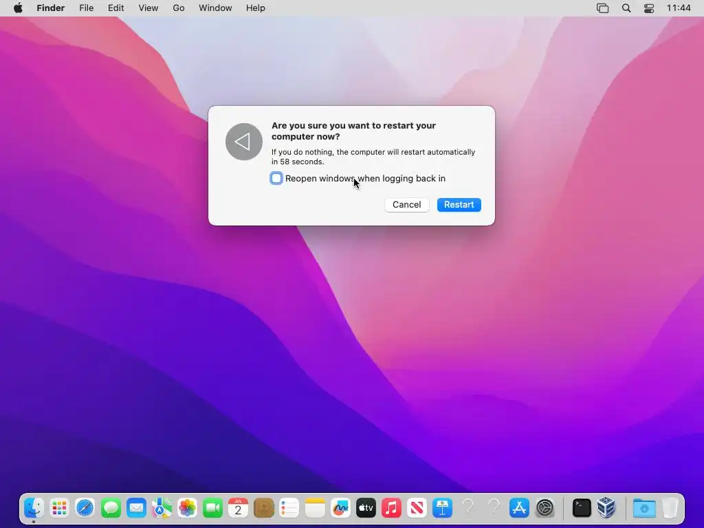Open the Help menu
The image size is (704, 528).
point(256,8)
